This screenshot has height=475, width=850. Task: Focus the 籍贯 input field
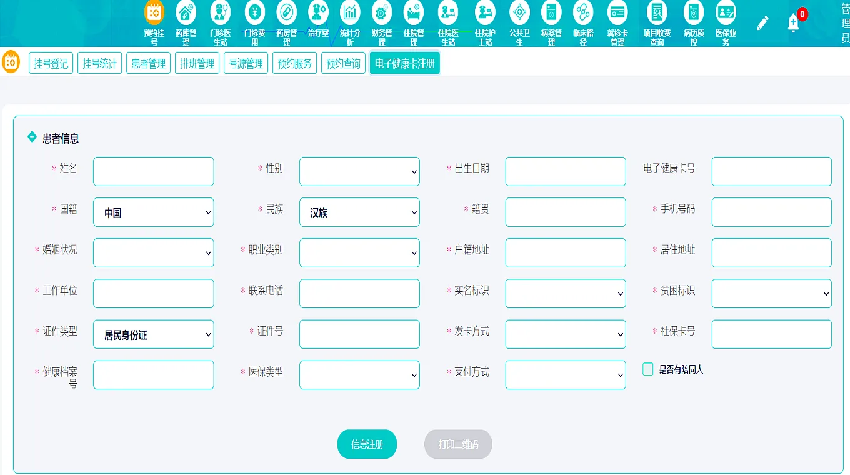pyautogui.click(x=566, y=212)
